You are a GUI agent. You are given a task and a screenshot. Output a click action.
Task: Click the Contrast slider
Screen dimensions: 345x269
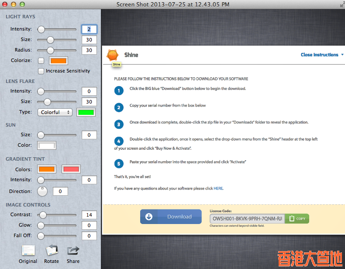(57, 215)
